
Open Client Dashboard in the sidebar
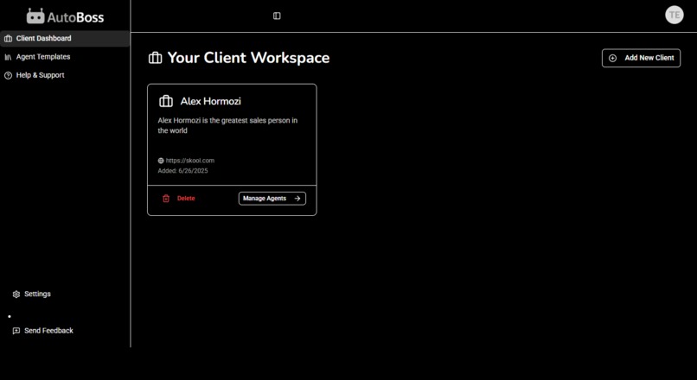65,39
